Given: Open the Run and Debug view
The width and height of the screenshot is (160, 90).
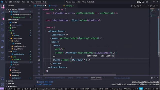Looking at the screenshot, I should tap(2, 24).
